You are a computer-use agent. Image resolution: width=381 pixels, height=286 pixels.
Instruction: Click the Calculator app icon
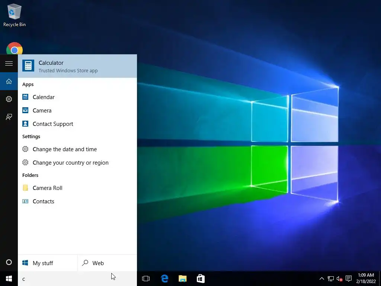point(28,66)
